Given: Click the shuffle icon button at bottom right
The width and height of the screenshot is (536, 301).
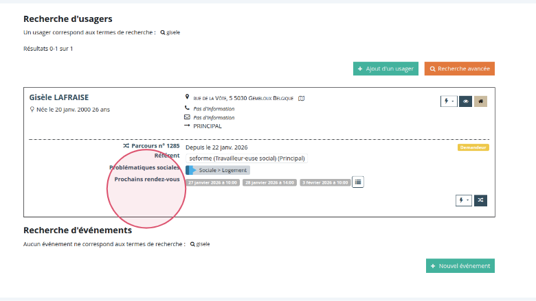Looking at the screenshot, I should pyautogui.click(x=481, y=200).
